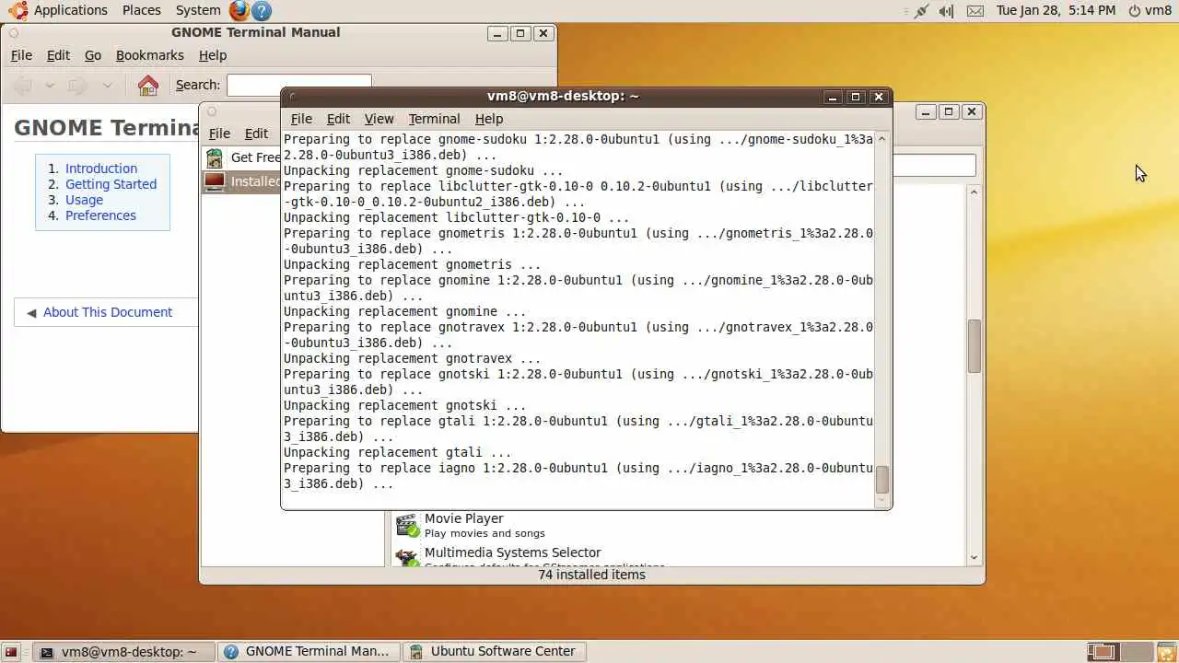
Task: Open Edit menu in Software Center
Action: [x=256, y=134]
